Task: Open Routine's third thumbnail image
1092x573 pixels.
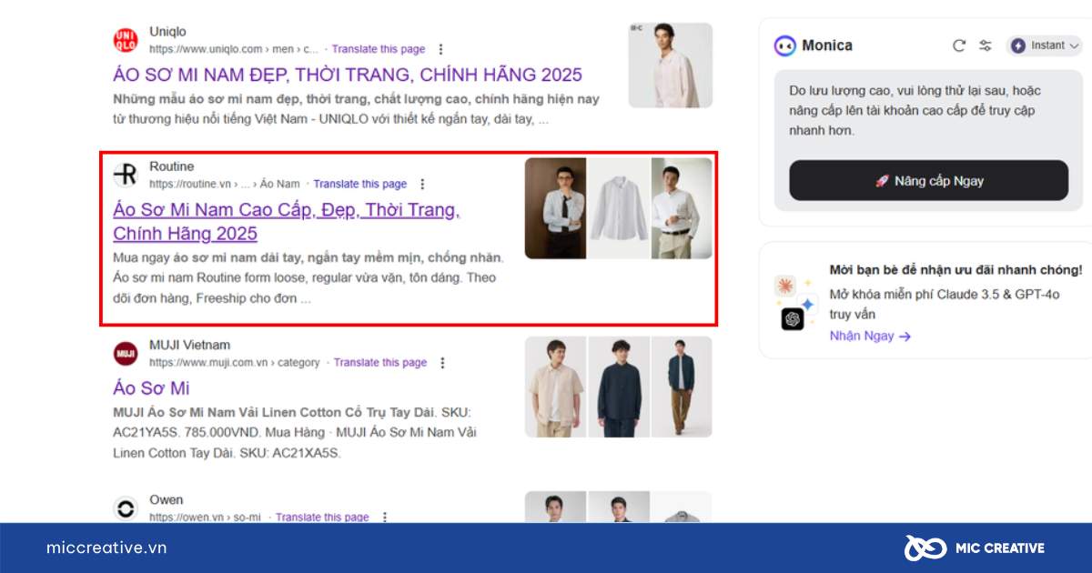Action: point(682,208)
